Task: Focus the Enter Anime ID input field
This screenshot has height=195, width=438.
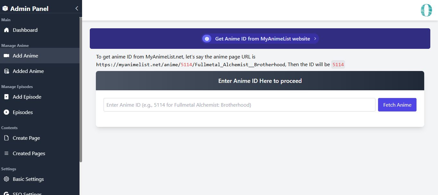Action: [239, 105]
